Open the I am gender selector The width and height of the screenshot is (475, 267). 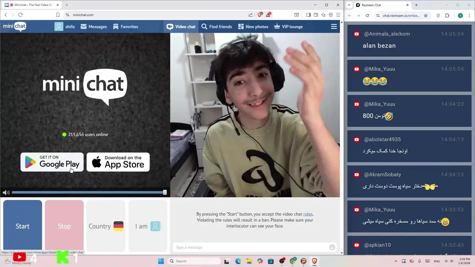tap(148, 226)
